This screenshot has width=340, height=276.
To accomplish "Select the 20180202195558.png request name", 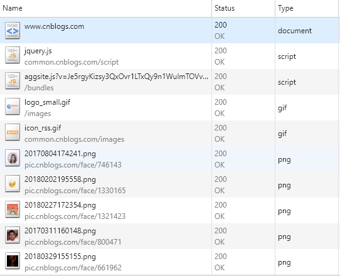I will point(60,179).
